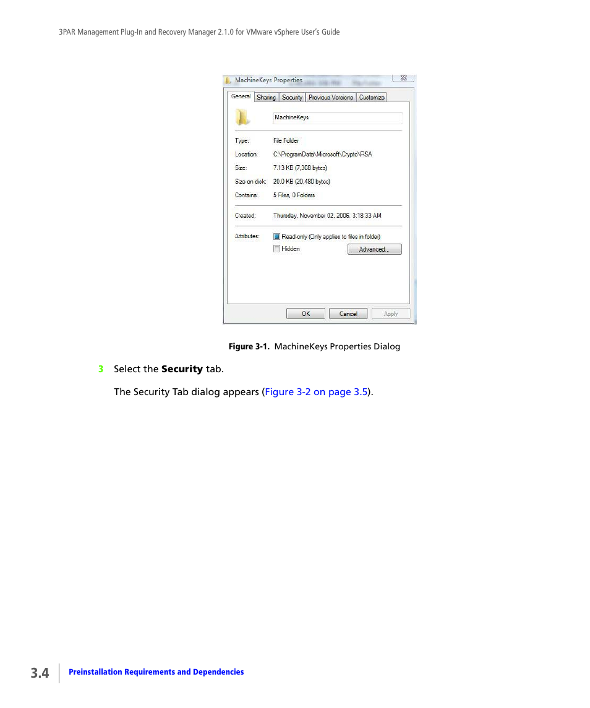This screenshot has height=708, width=590.
Task: Click the title bar folder icon
Action: point(228,80)
